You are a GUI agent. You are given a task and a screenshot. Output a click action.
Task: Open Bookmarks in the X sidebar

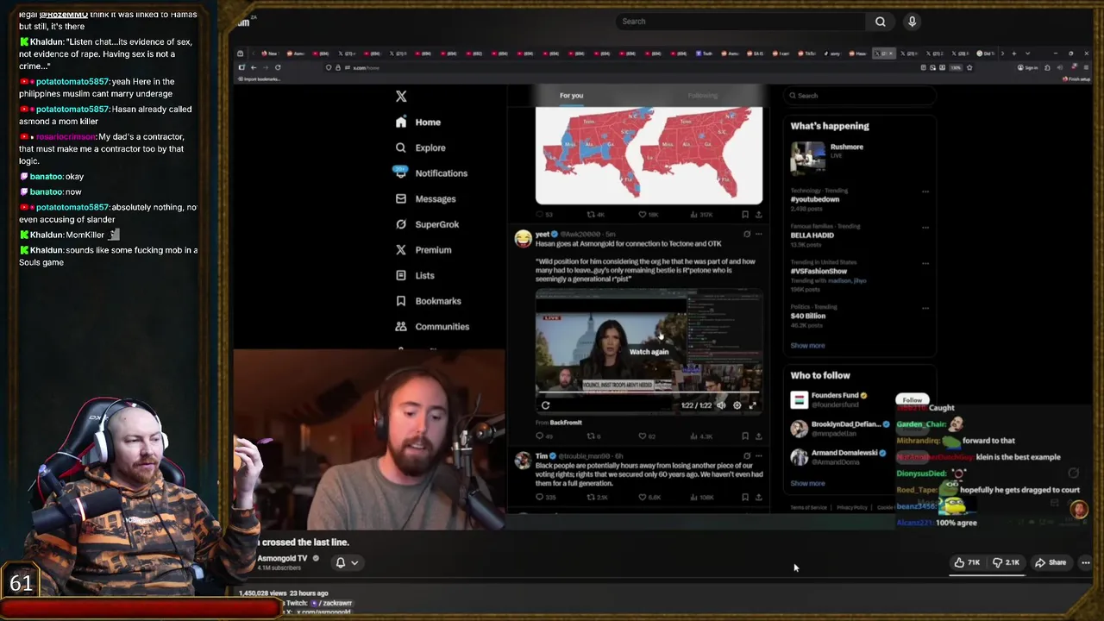coord(428,301)
